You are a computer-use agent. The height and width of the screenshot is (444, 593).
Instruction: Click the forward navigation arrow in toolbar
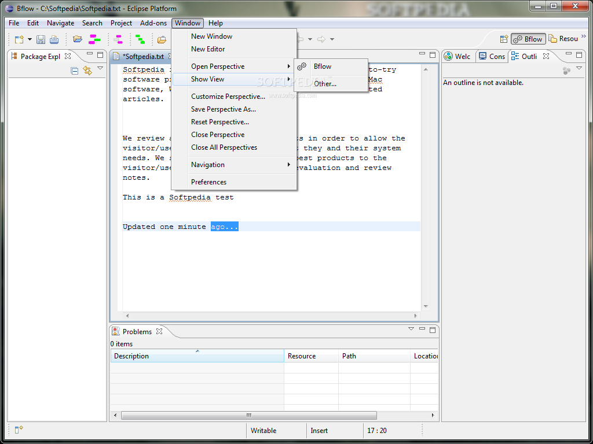coord(321,39)
